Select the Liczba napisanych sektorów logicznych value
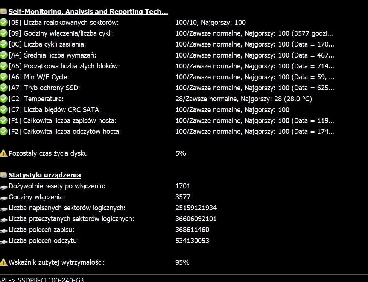This screenshot has width=368, height=282. pos(196,208)
